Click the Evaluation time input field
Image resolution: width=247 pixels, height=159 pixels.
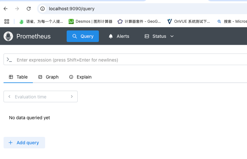(41, 96)
